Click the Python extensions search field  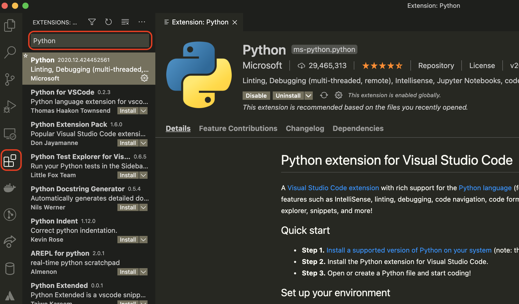pyautogui.click(x=90, y=41)
